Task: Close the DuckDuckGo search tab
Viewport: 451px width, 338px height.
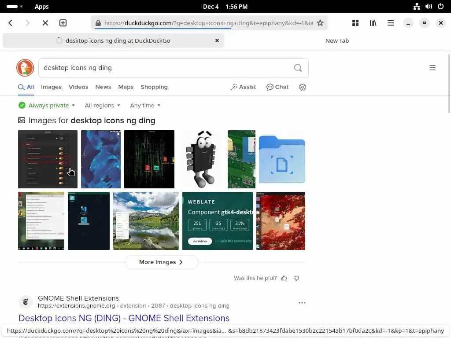Action: 217,40
